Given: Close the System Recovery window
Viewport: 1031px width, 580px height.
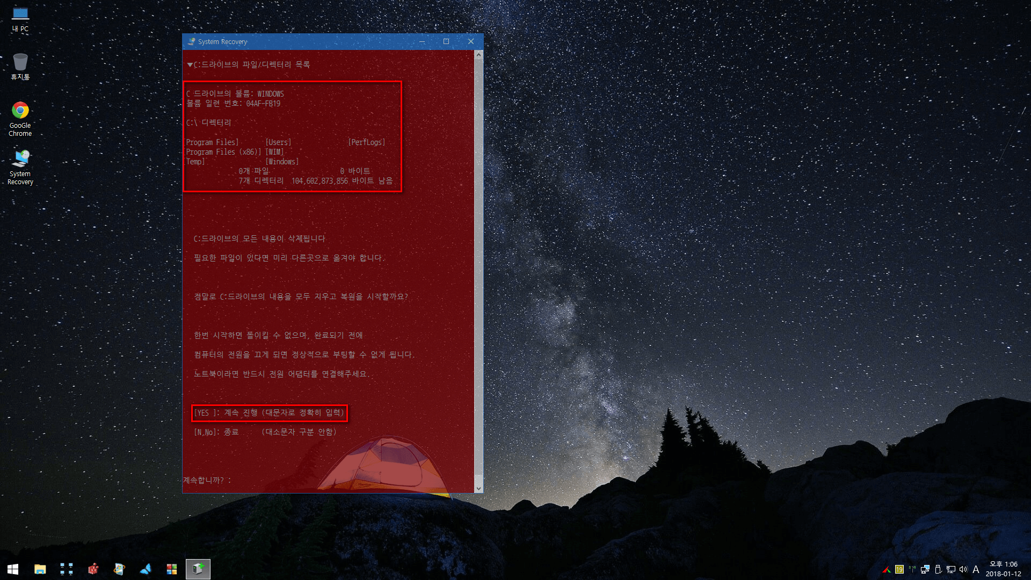Looking at the screenshot, I should [x=471, y=41].
